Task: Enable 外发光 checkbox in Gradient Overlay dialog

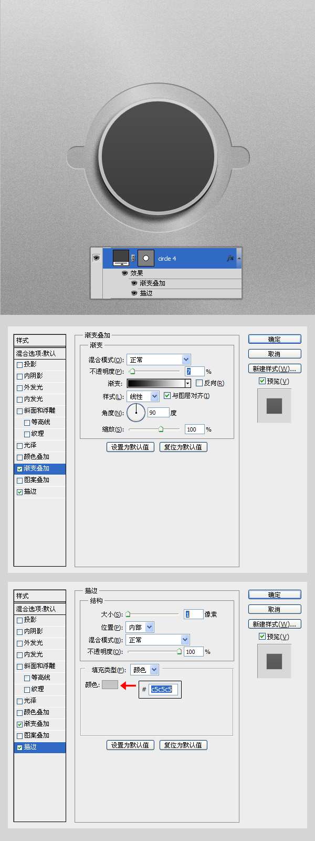Action: click(20, 387)
